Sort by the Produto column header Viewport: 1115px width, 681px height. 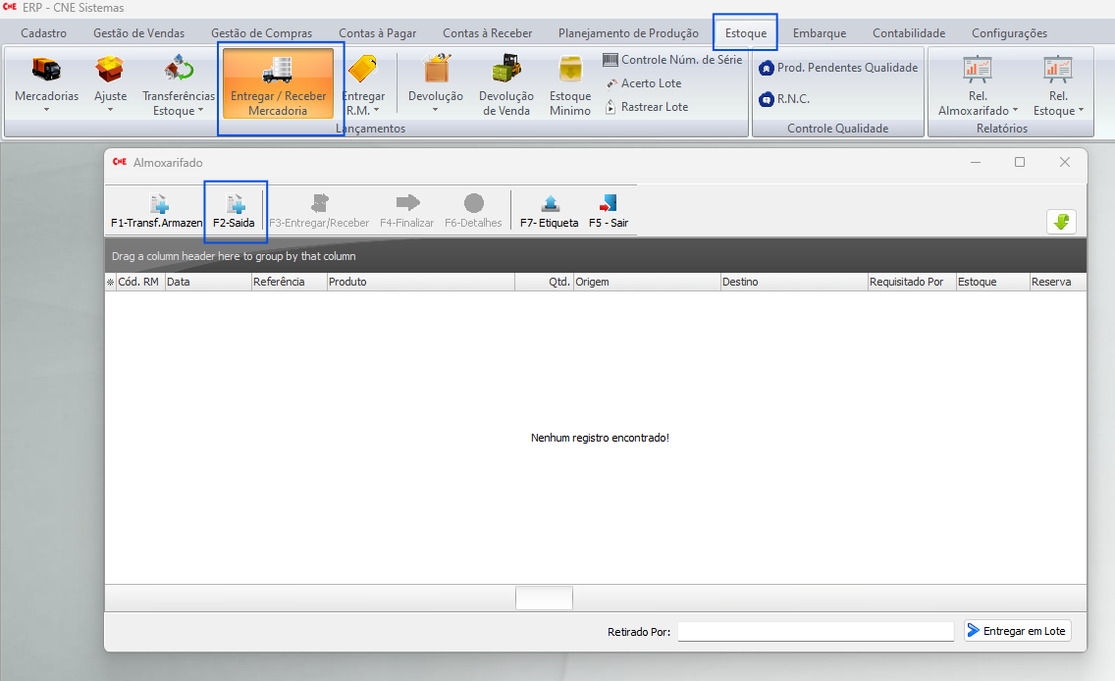click(x=420, y=282)
